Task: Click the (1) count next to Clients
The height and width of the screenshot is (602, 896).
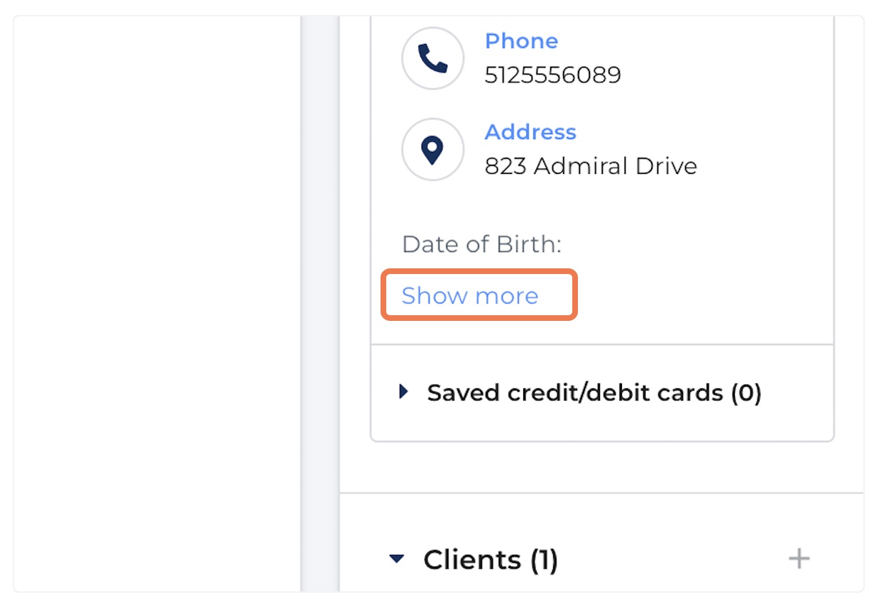Action: coord(544,560)
